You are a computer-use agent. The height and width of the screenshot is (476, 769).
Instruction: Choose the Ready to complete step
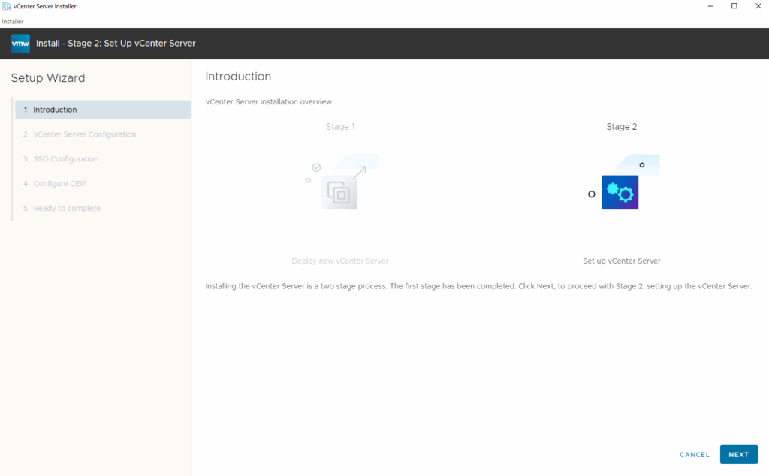click(x=66, y=209)
